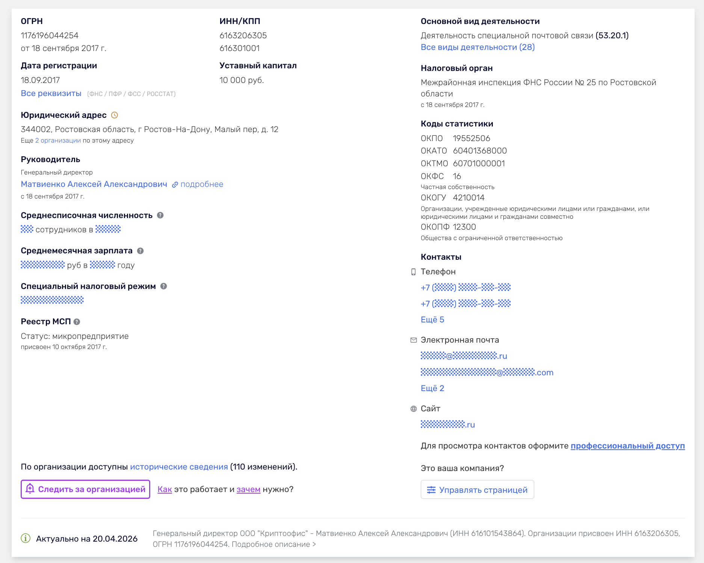
Task: Expand the Ещё 5 phone numbers
Action: (432, 319)
